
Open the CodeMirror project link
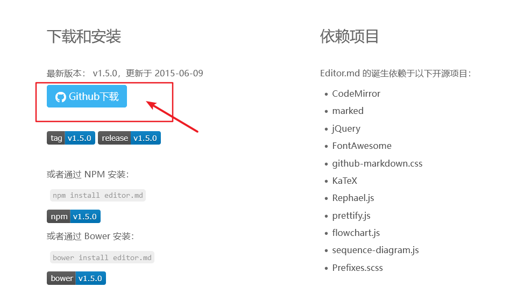[x=356, y=94]
